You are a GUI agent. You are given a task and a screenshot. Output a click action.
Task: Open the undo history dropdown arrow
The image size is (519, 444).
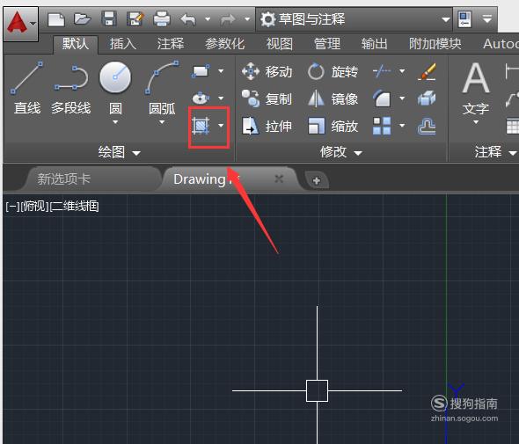[x=208, y=19]
